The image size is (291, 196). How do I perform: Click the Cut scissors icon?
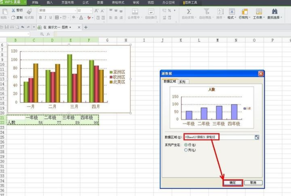(x=13, y=11)
